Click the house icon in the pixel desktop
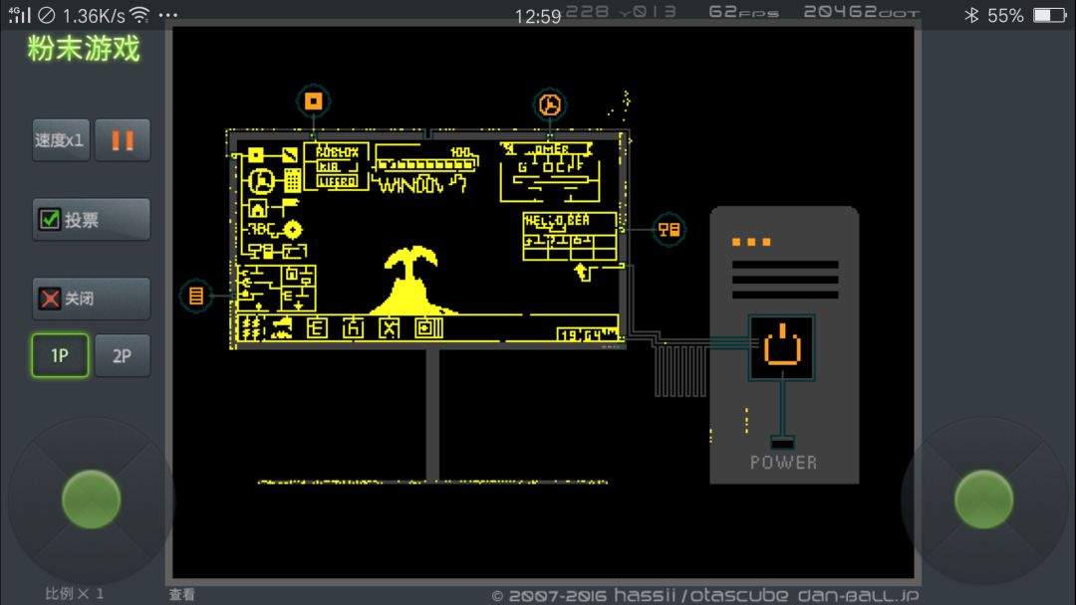Image resolution: width=1076 pixels, height=605 pixels. [x=258, y=208]
